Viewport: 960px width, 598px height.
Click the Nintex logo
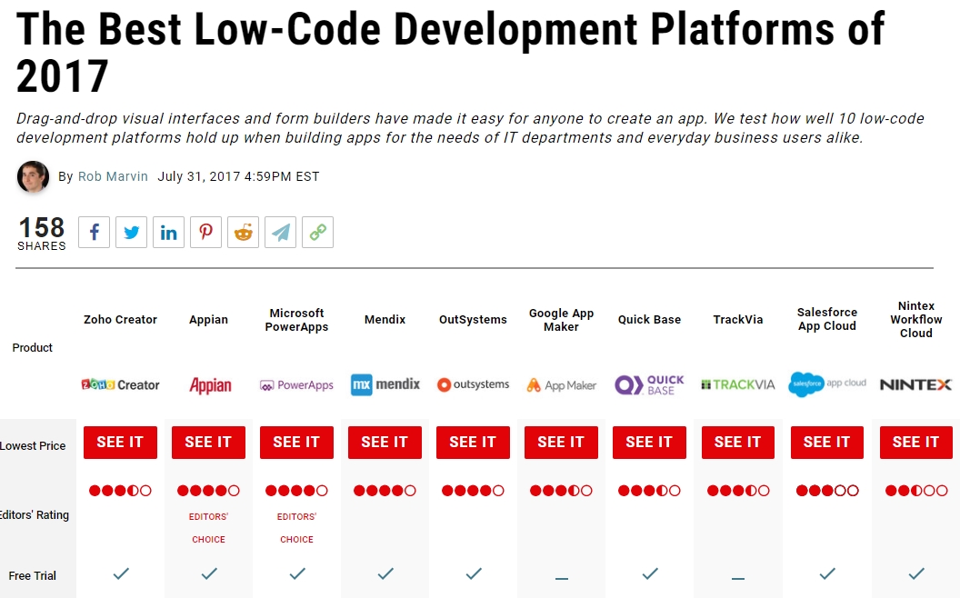point(916,384)
